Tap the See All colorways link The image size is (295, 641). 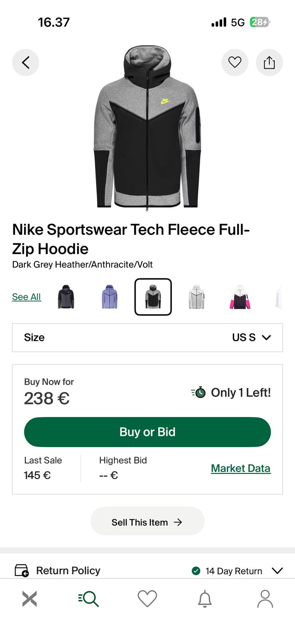[x=26, y=297]
